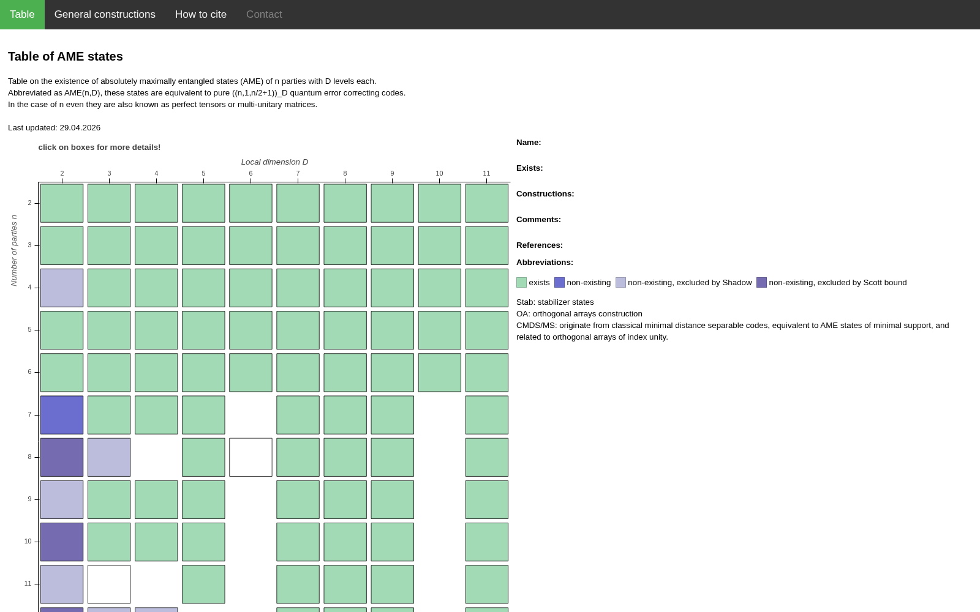Image resolution: width=980 pixels, height=612 pixels.
Task: Click the 'Number of parties n' axis title
Action: point(13,250)
